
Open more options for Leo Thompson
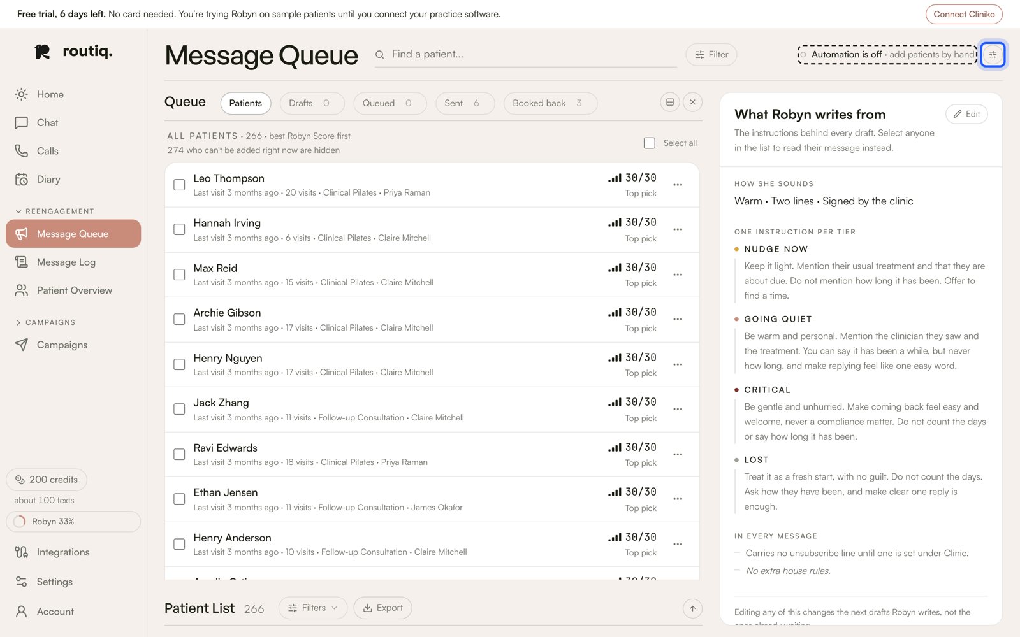(678, 185)
